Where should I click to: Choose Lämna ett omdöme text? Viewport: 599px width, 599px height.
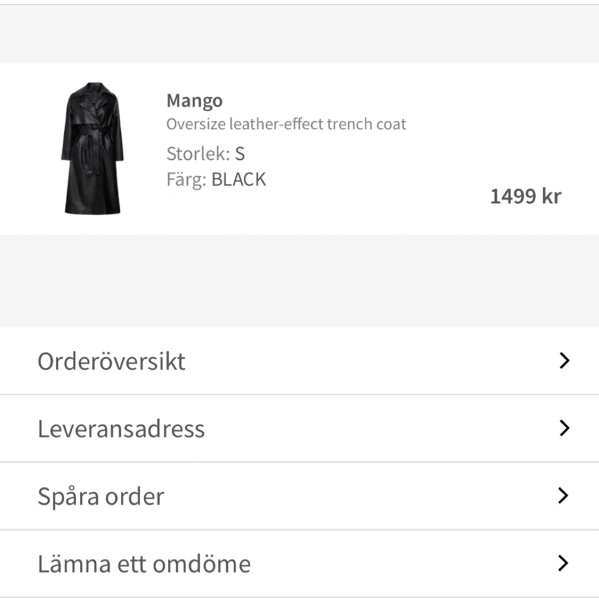pos(144,564)
